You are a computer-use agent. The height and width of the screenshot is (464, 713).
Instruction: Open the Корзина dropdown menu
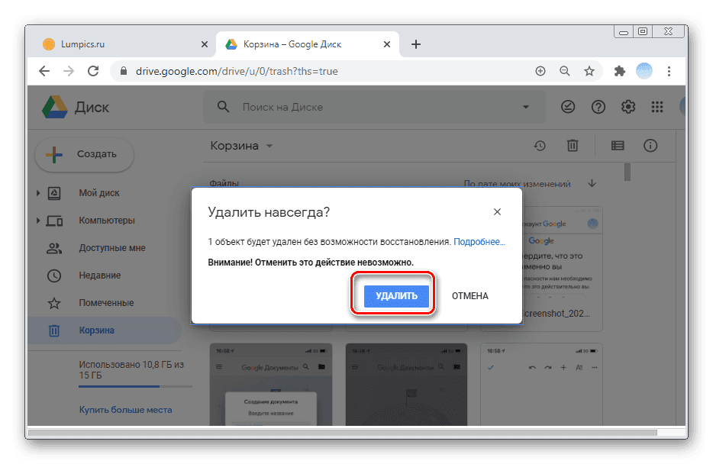tap(269, 145)
